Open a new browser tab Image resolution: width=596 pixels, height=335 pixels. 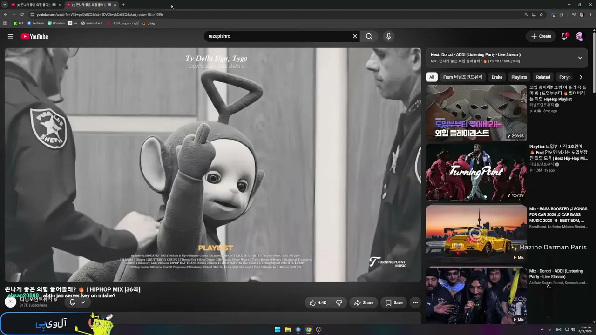point(123,5)
